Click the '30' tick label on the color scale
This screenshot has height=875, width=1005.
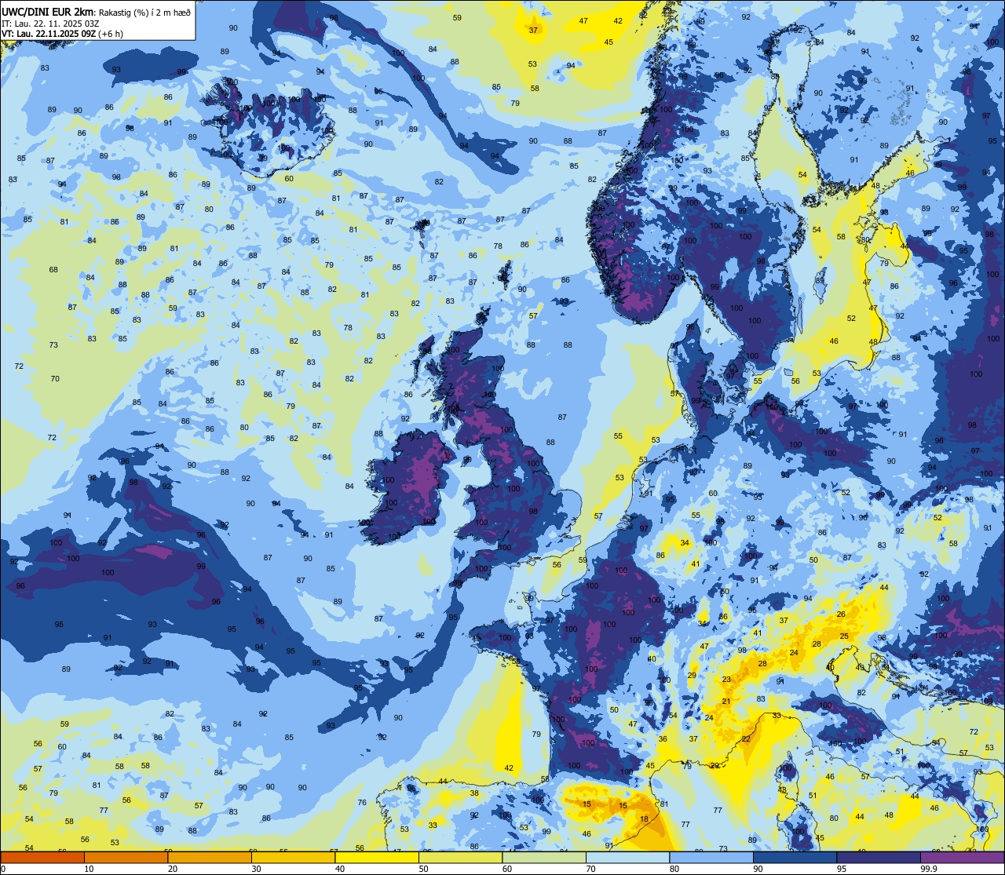tap(256, 869)
